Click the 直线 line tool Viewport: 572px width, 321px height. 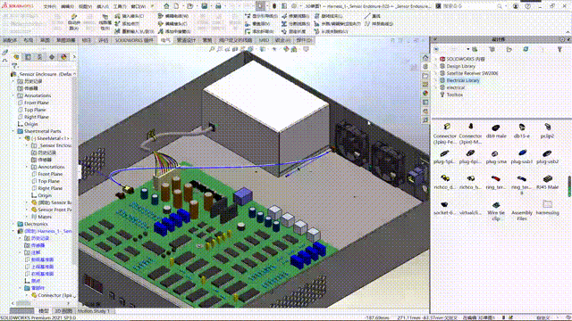tap(373, 16)
